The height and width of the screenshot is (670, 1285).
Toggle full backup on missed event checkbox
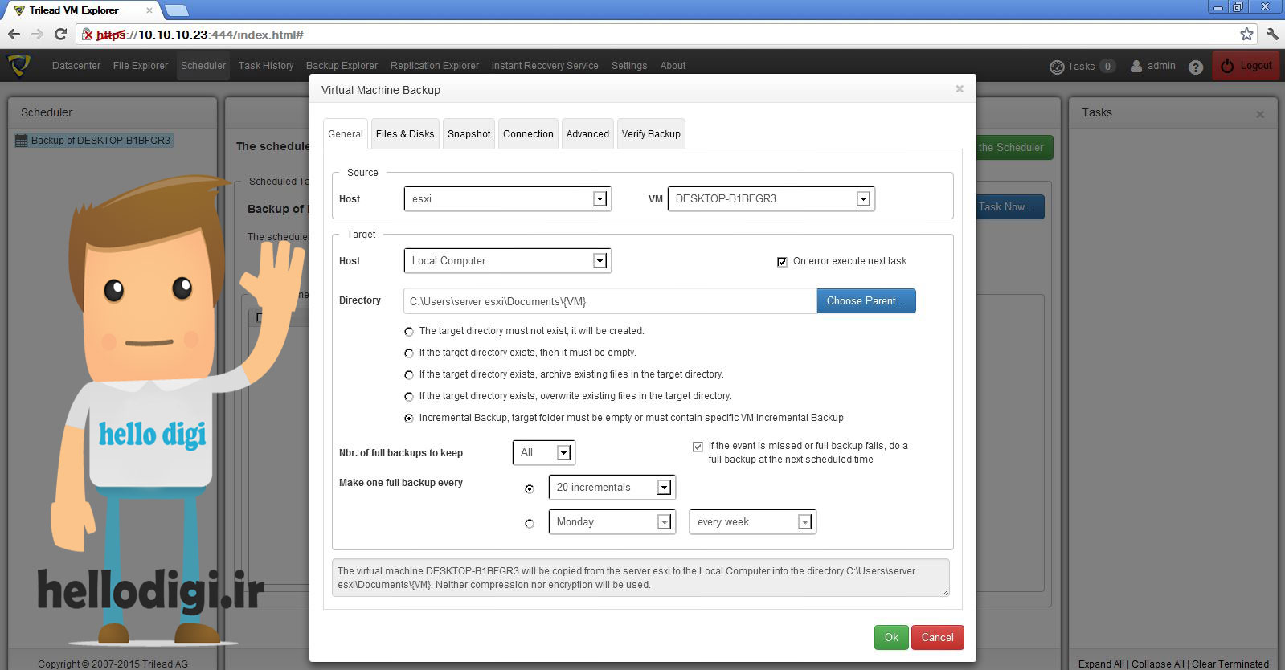coord(698,446)
